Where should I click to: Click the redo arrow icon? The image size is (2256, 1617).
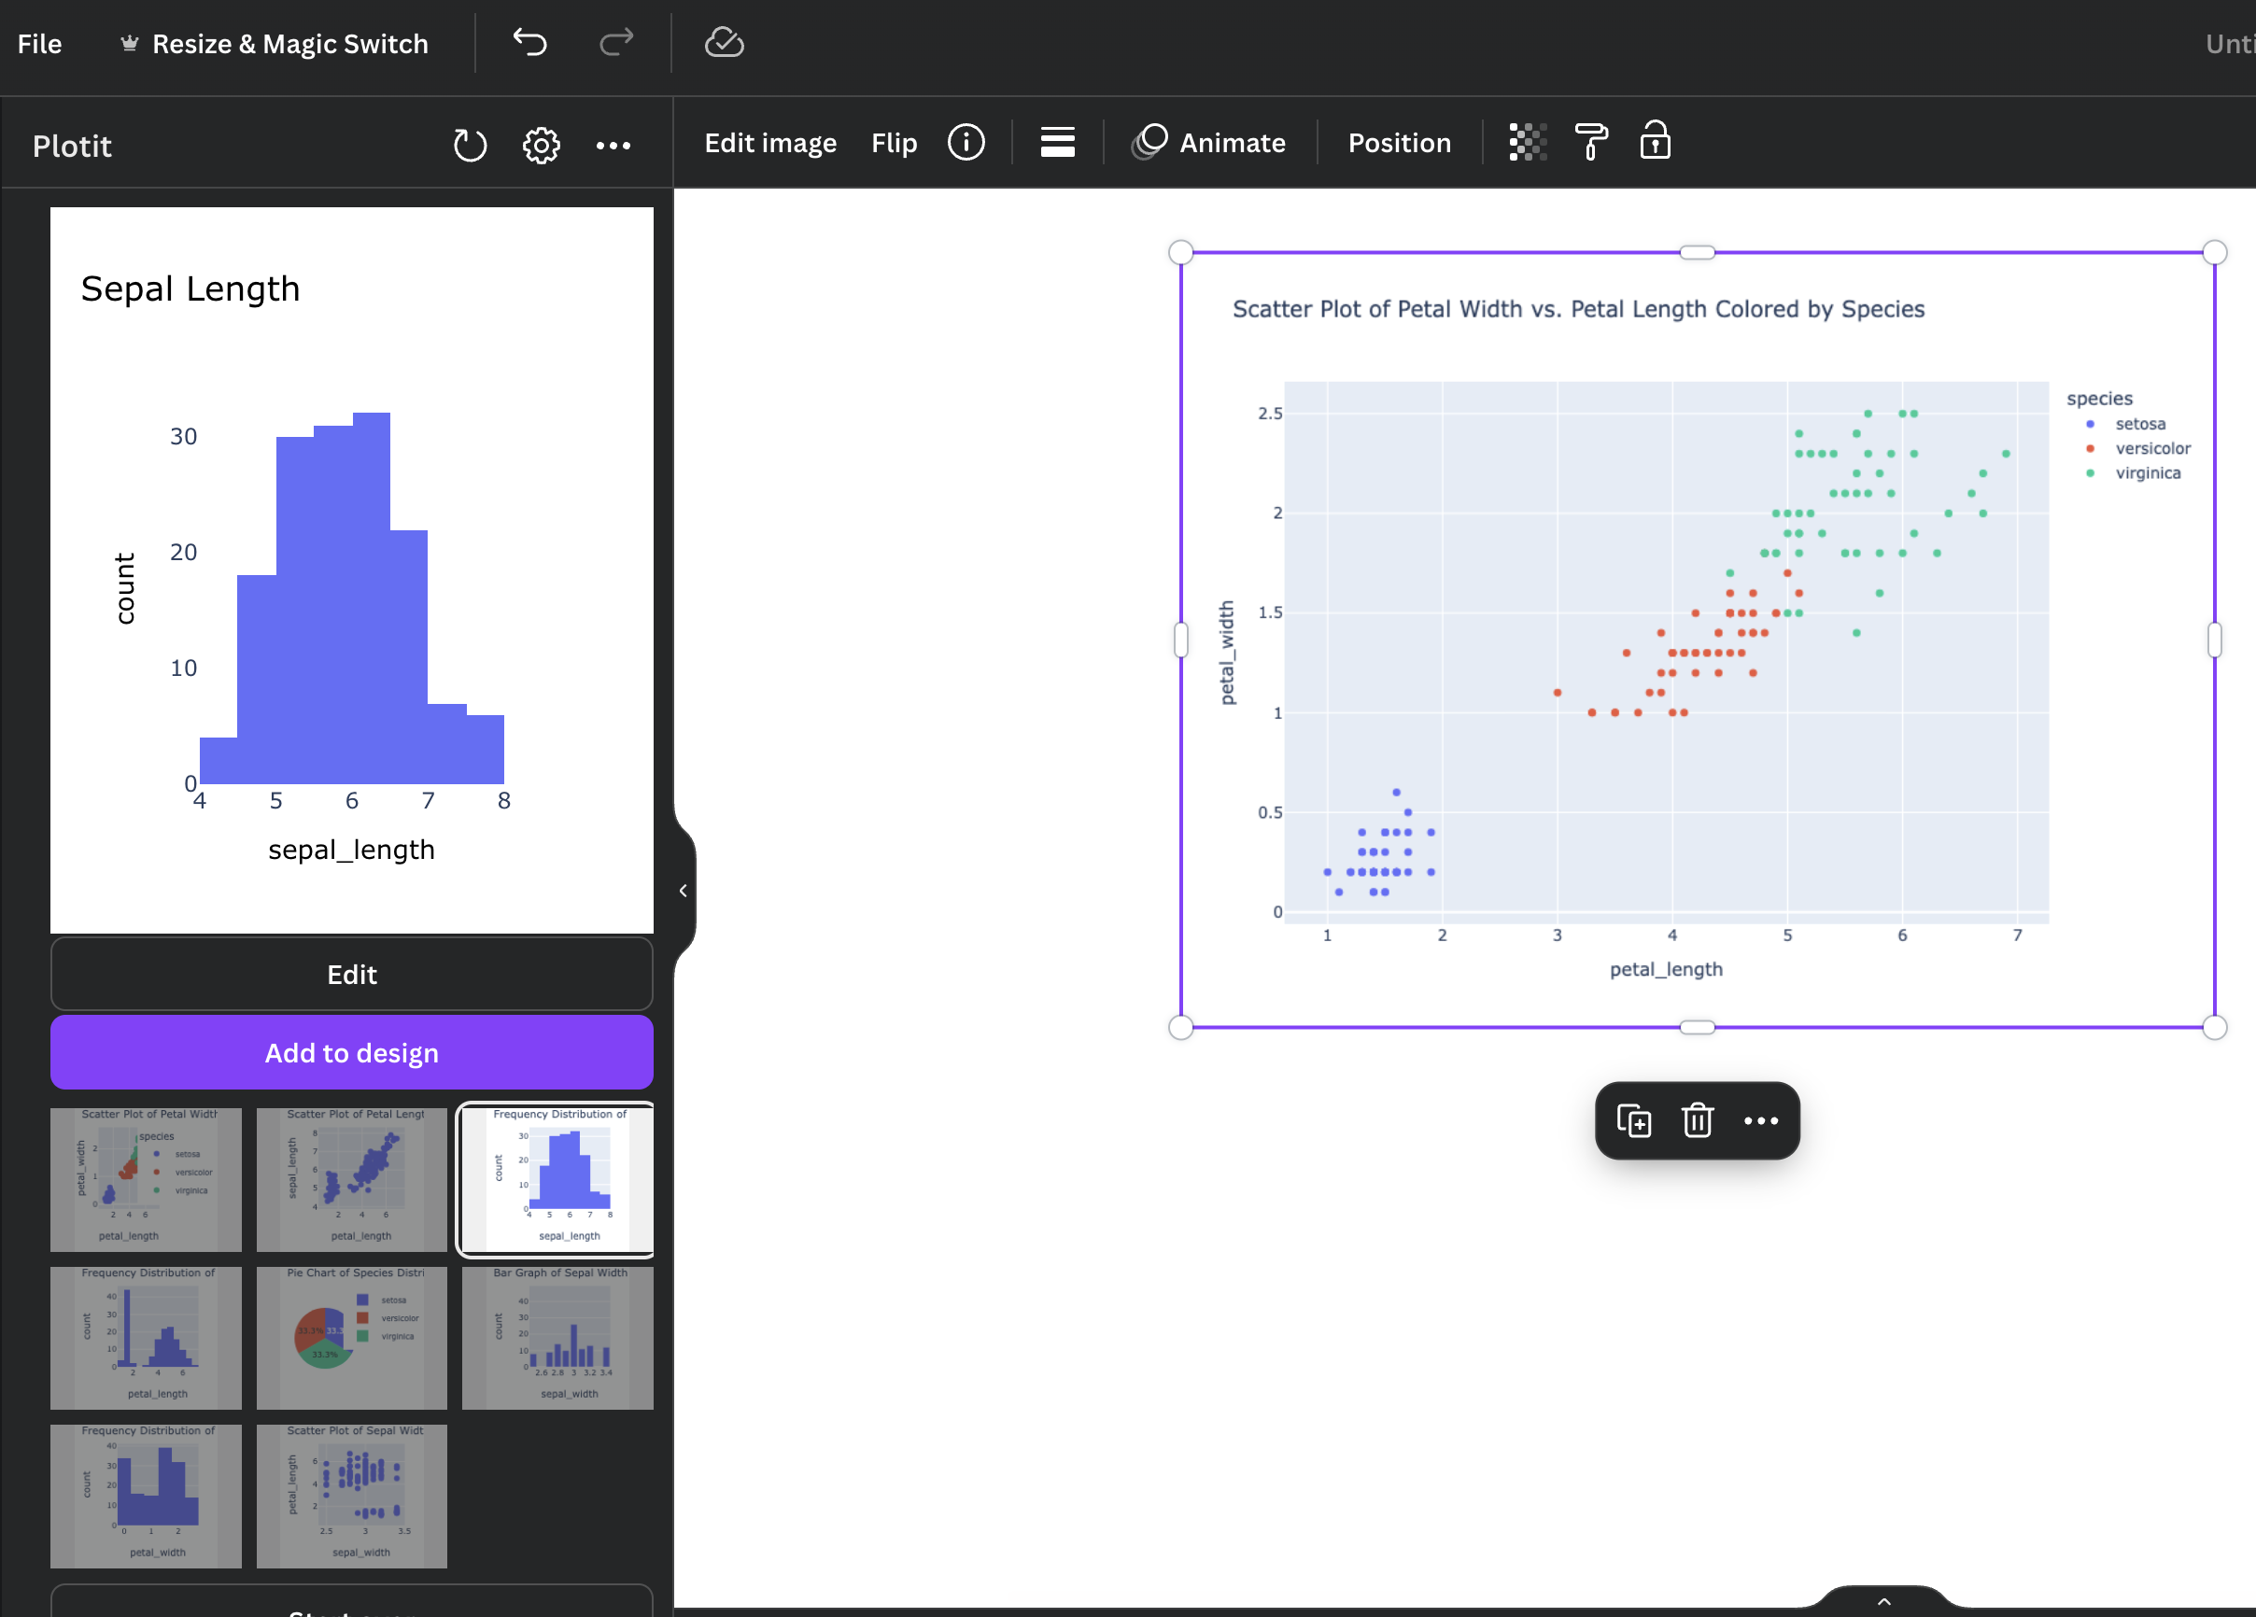pos(616,43)
